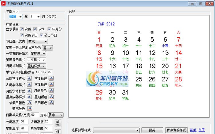This screenshot has height=134, width=215.
Task: Open the 星期字体样式 font icon
Action: [x=29, y=97]
